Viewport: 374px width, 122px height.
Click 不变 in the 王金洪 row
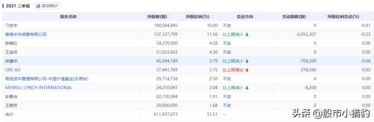click(227, 52)
